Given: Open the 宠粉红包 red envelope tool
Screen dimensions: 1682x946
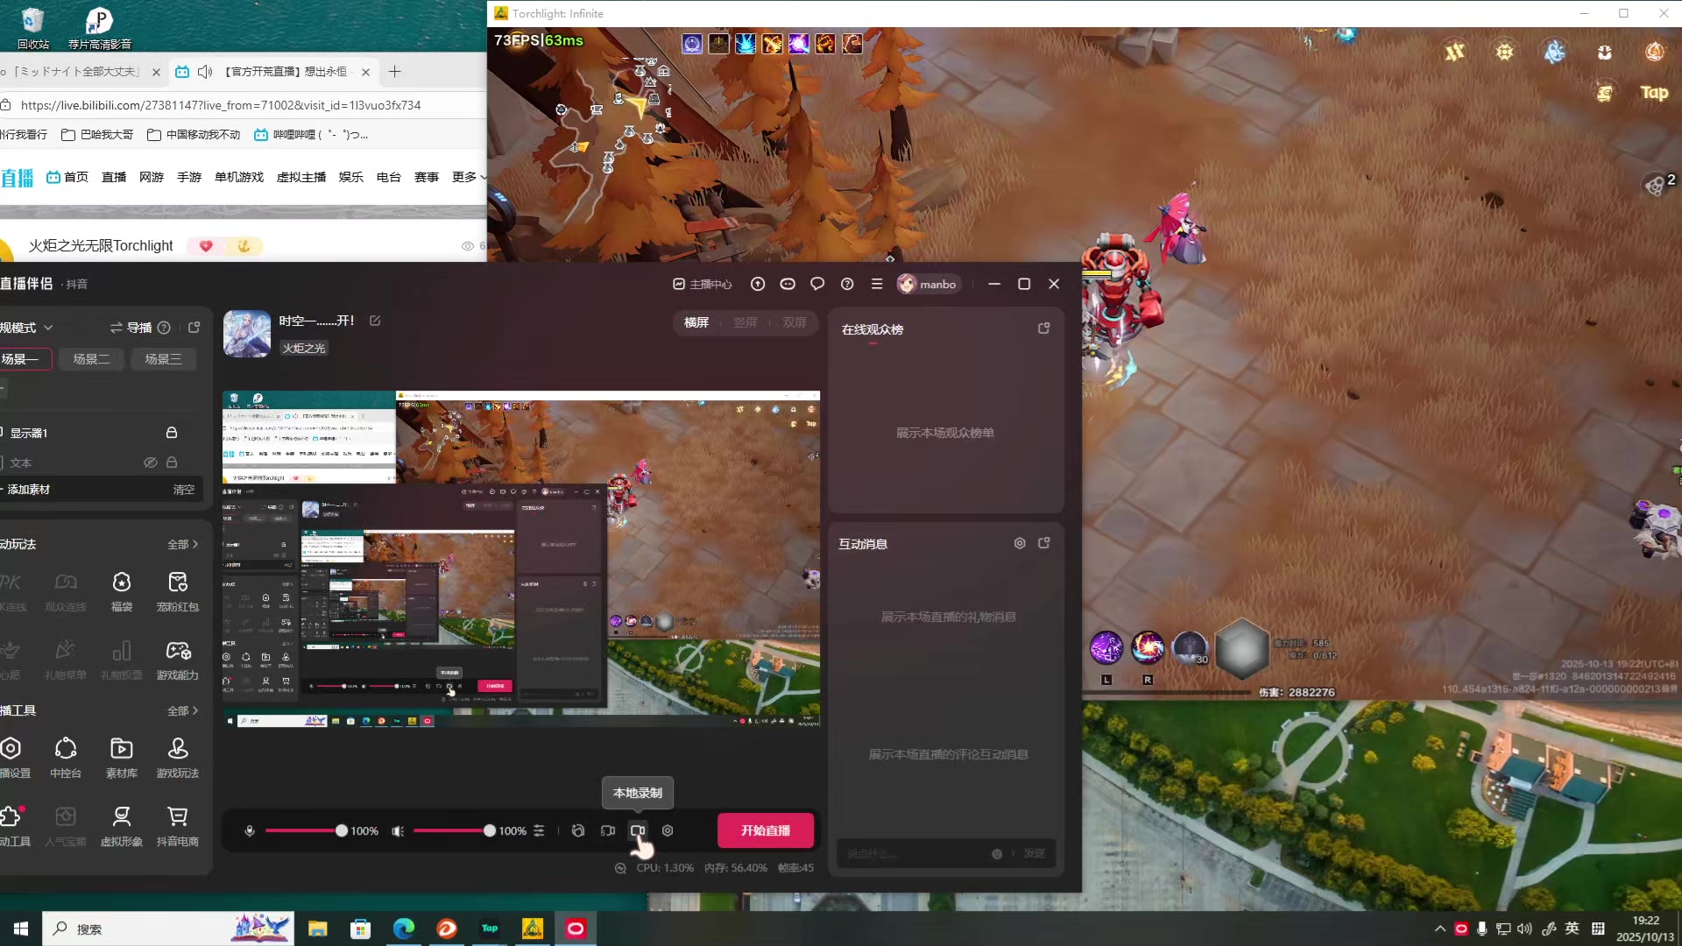Looking at the screenshot, I should click(x=178, y=582).
